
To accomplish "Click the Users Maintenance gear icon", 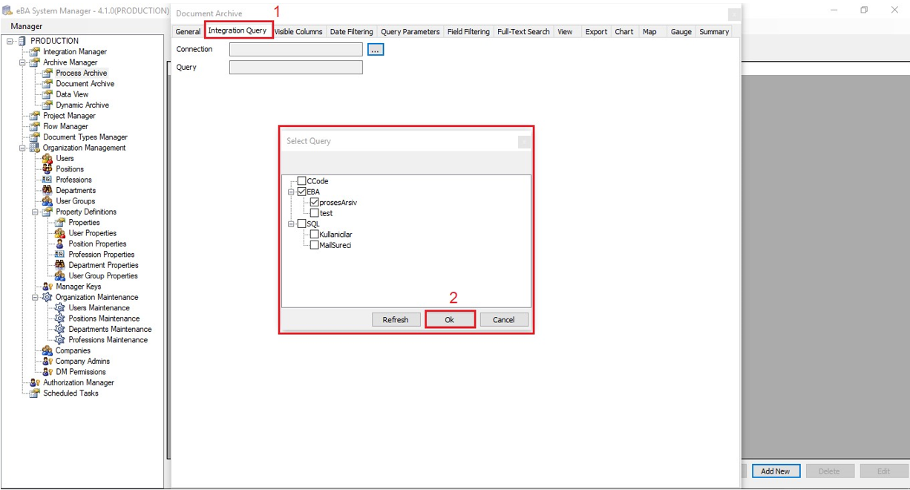I will pyautogui.click(x=60, y=308).
